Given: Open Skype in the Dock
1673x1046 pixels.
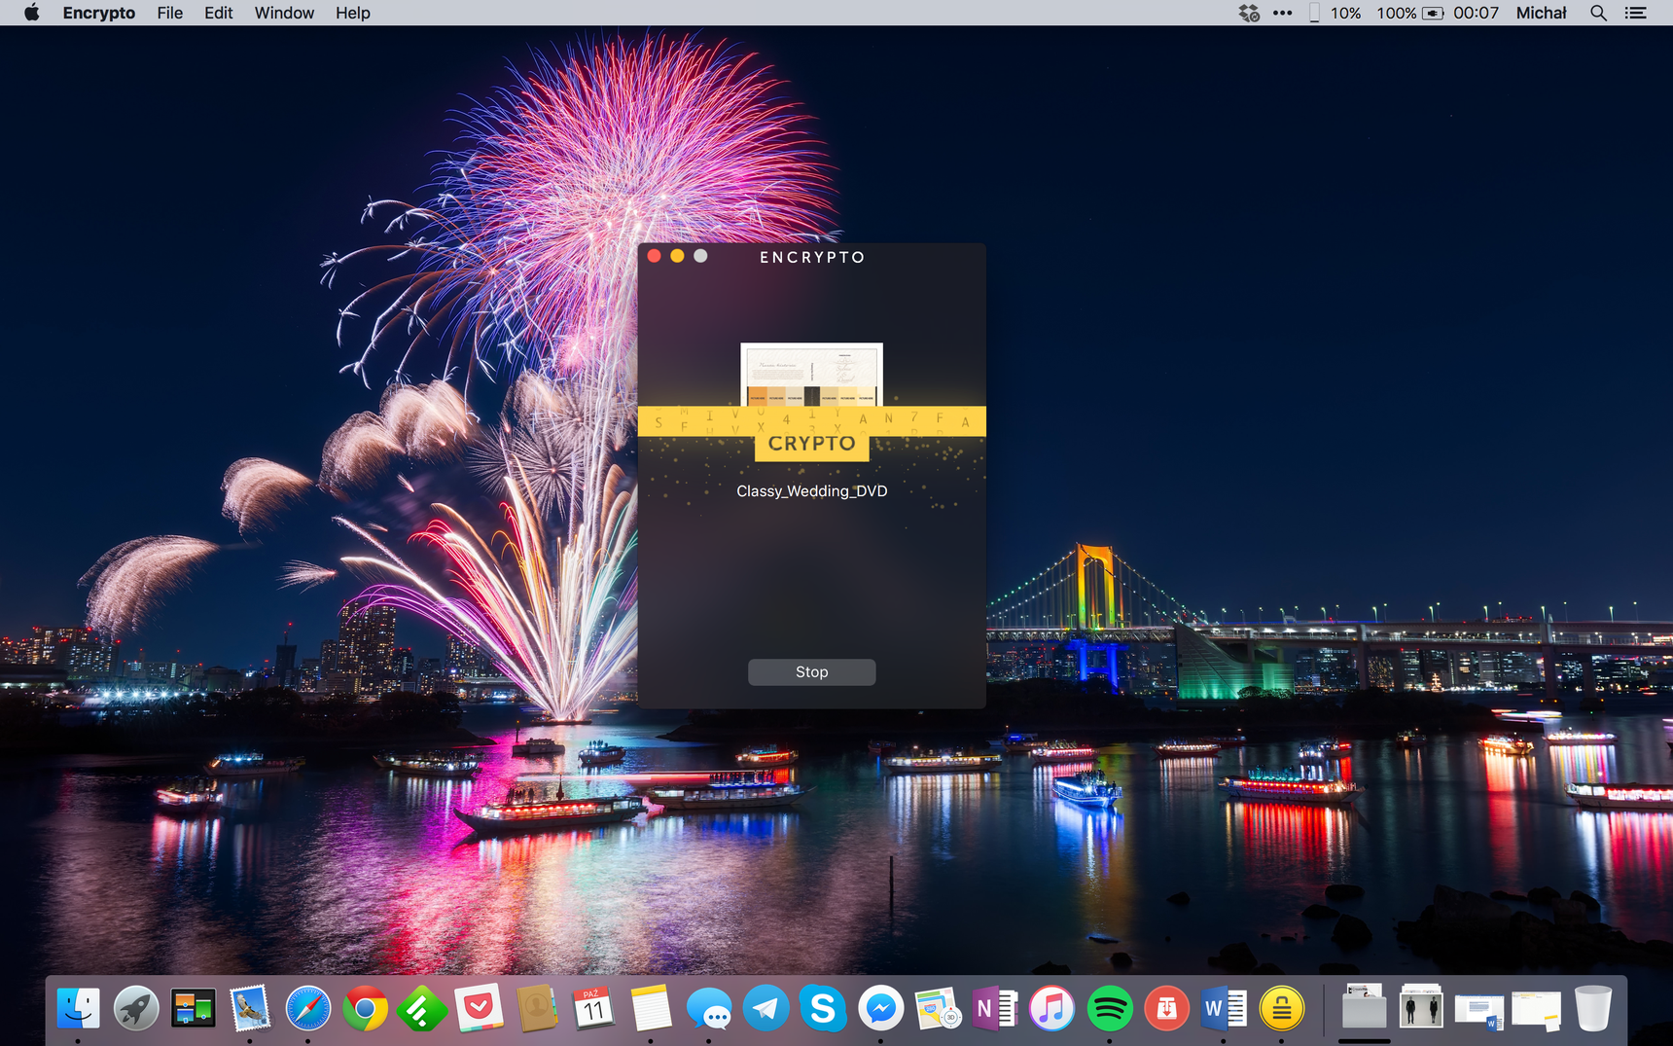Looking at the screenshot, I should tap(823, 1008).
